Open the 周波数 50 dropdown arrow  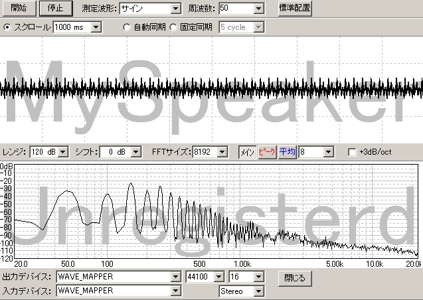coord(258,9)
